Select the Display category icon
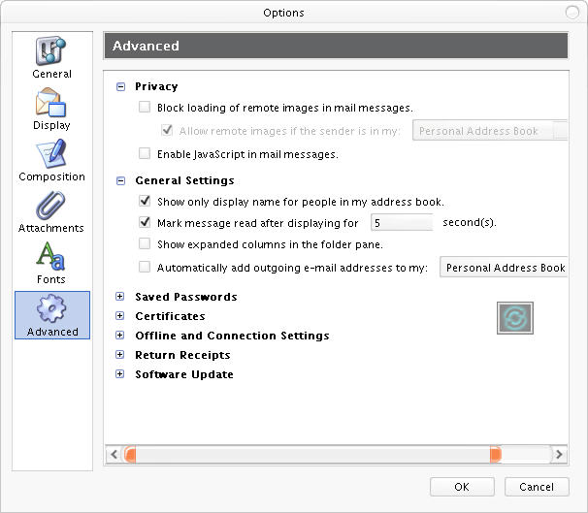Viewport: 588px width, 513px height. pos(51,104)
